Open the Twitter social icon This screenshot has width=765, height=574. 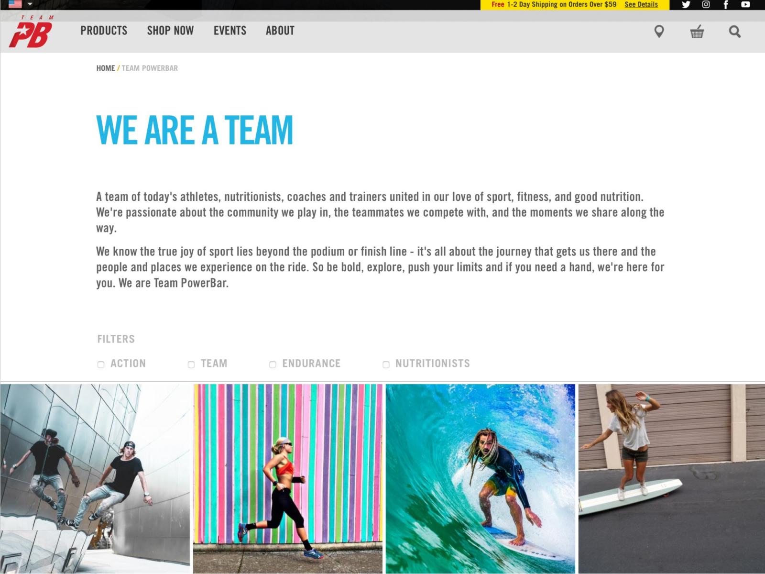686,4
